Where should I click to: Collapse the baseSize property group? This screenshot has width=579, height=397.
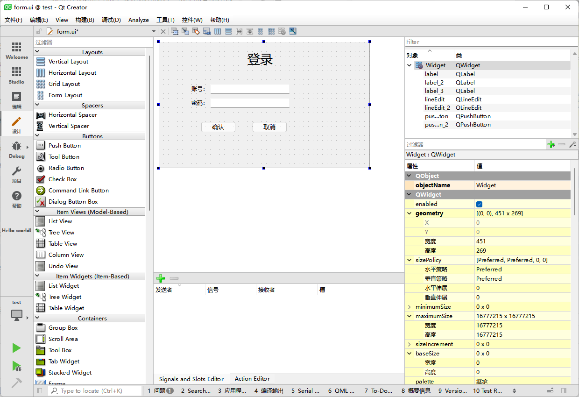410,354
